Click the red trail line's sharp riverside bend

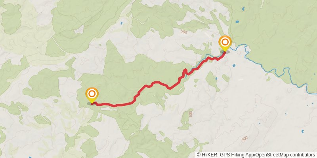[x=185, y=71]
